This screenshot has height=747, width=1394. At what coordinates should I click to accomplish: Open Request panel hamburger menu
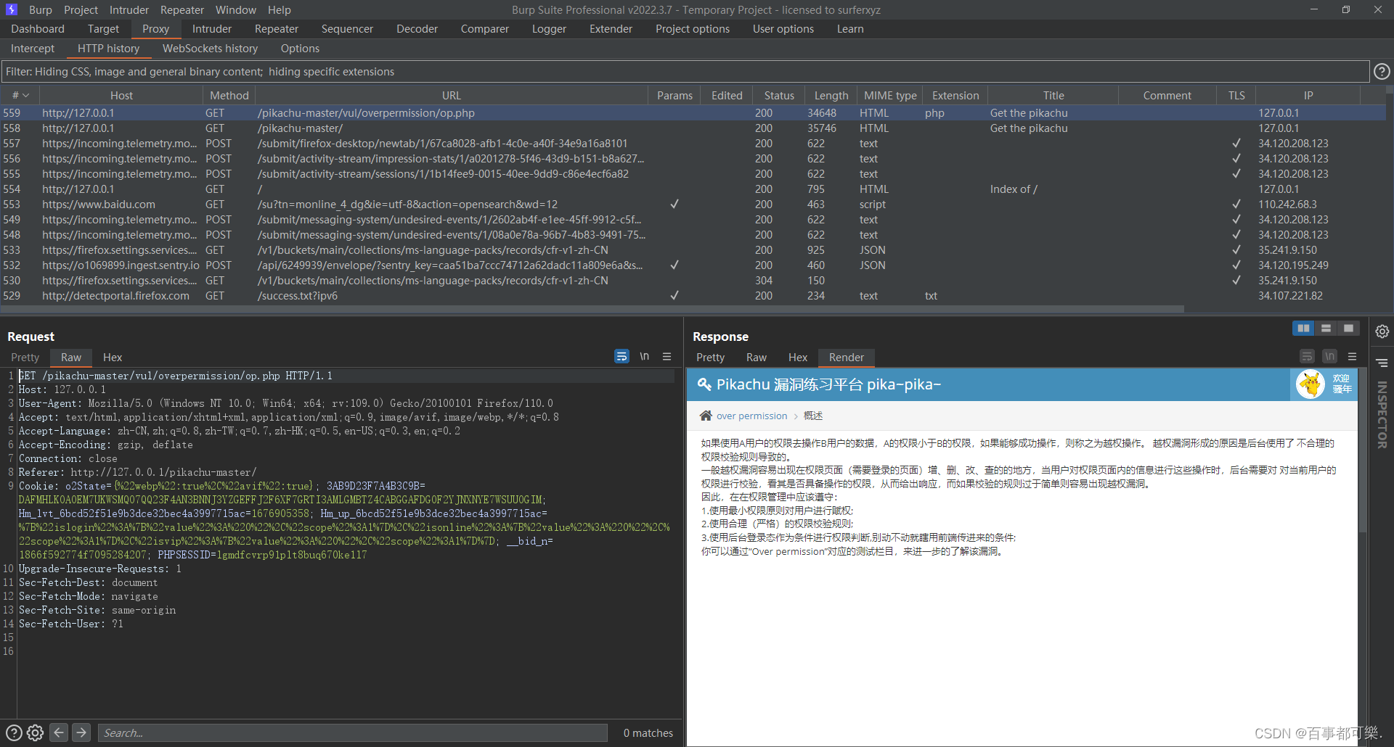(x=667, y=356)
